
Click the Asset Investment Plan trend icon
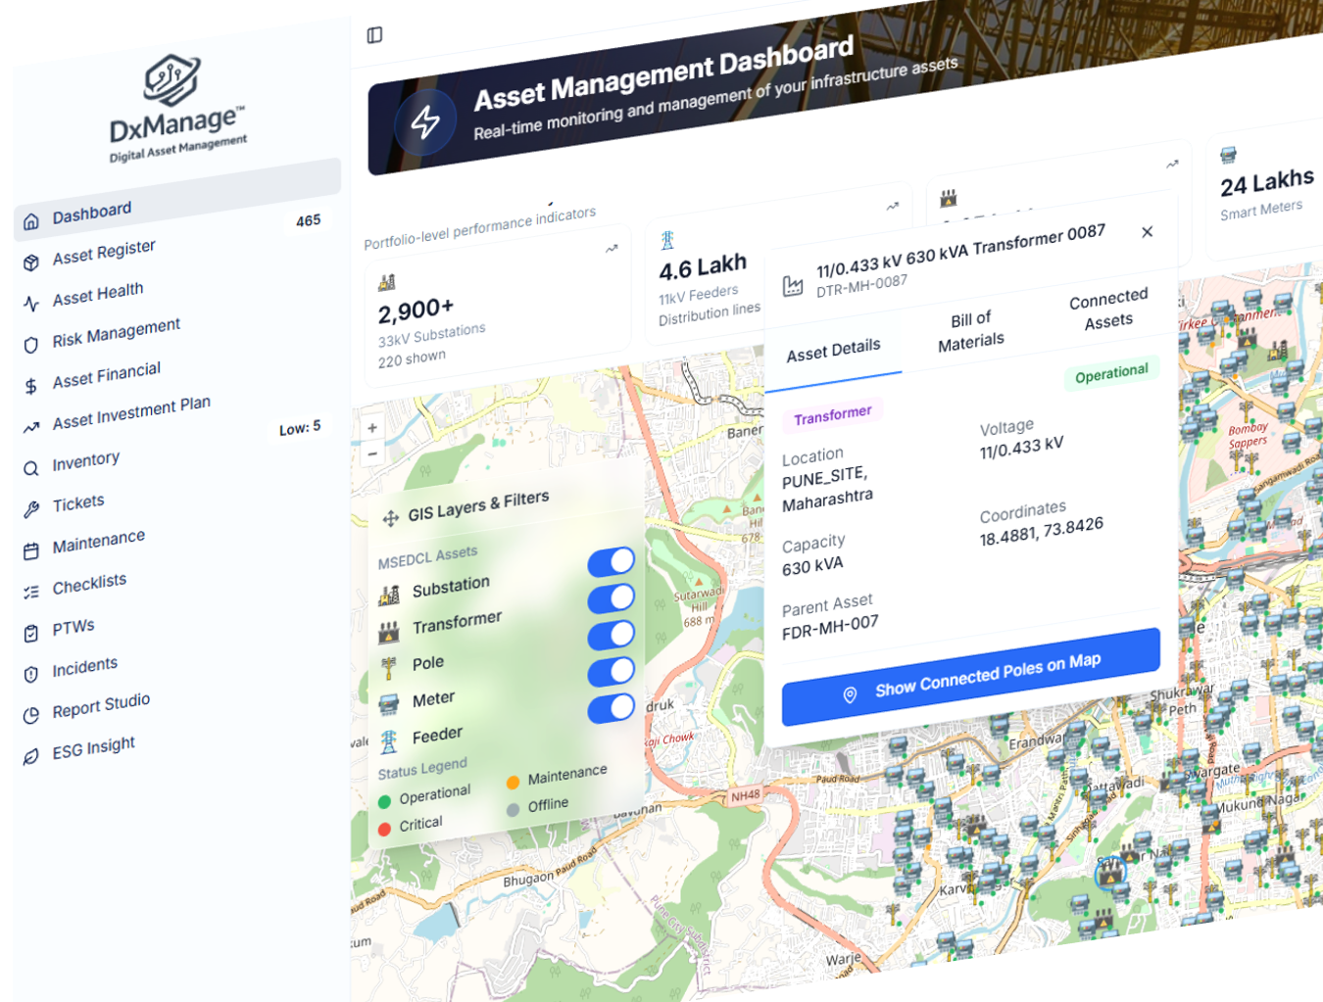[x=31, y=427]
